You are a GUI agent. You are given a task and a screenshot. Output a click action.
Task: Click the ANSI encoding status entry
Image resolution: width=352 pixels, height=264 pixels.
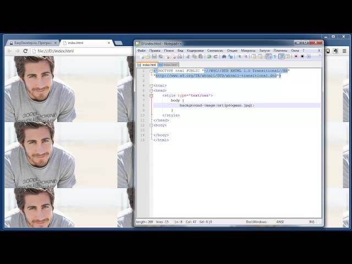tap(280, 222)
